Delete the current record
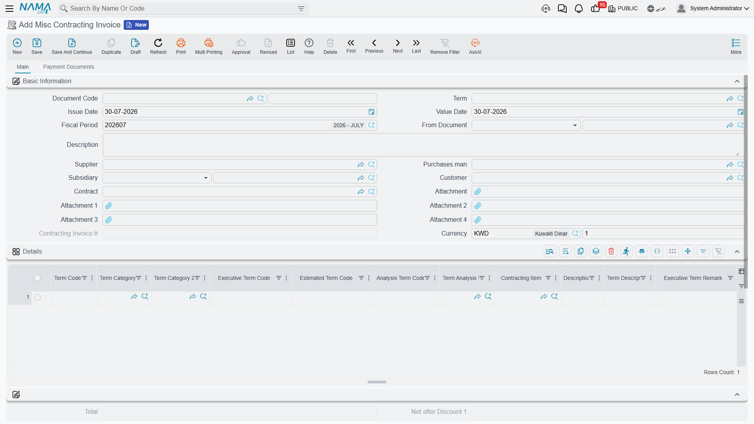 click(330, 46)
